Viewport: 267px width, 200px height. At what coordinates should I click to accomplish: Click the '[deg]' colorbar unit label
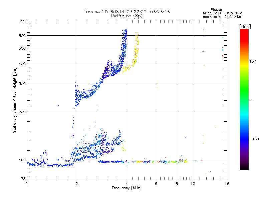[x=245, y=27]
